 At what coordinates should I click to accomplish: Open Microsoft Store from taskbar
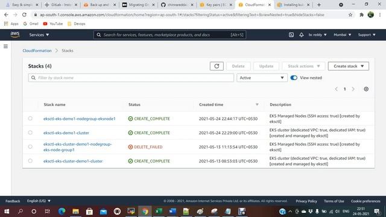(89, 211)
